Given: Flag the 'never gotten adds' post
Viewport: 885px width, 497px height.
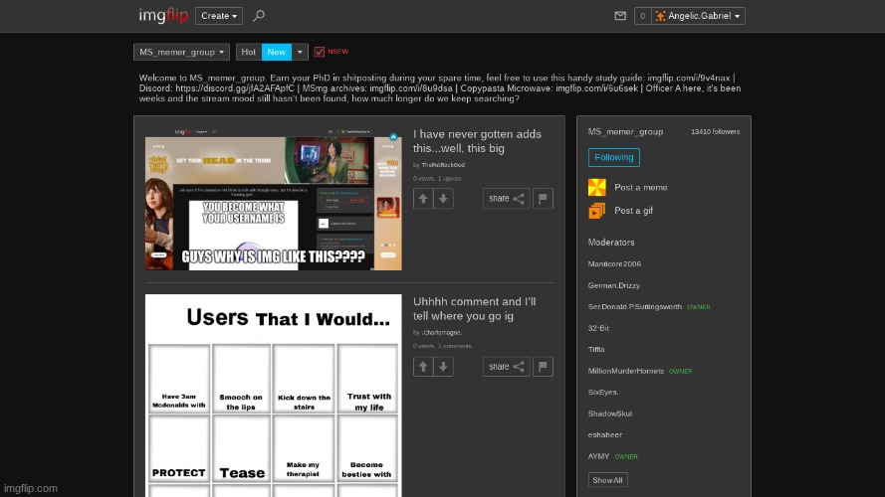Looking at the screenshot, I should click(543, 199).
